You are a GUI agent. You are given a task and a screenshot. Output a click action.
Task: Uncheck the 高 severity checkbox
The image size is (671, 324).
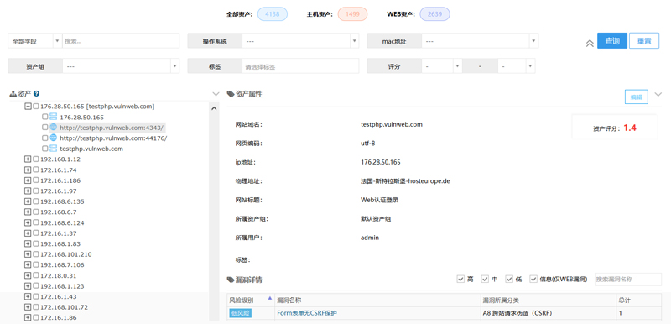[460, 279]
